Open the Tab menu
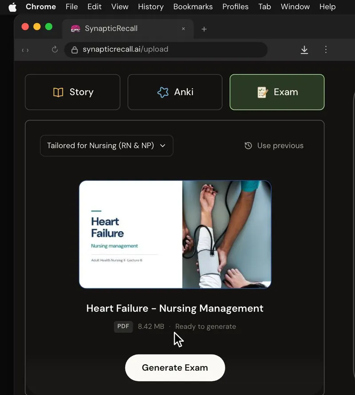This screenshot has height=395, width=355. tap(264, 7)
